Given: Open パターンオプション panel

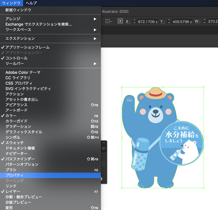Looking at the screenshot, I should 50,164.
